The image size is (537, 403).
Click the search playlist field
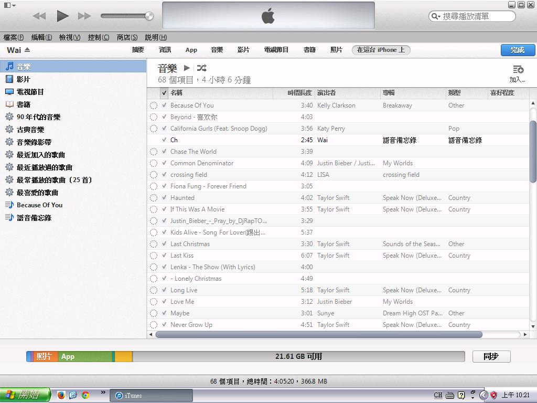[x=472, y=16]
